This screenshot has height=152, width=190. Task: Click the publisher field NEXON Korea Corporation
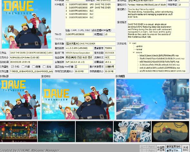79,53
